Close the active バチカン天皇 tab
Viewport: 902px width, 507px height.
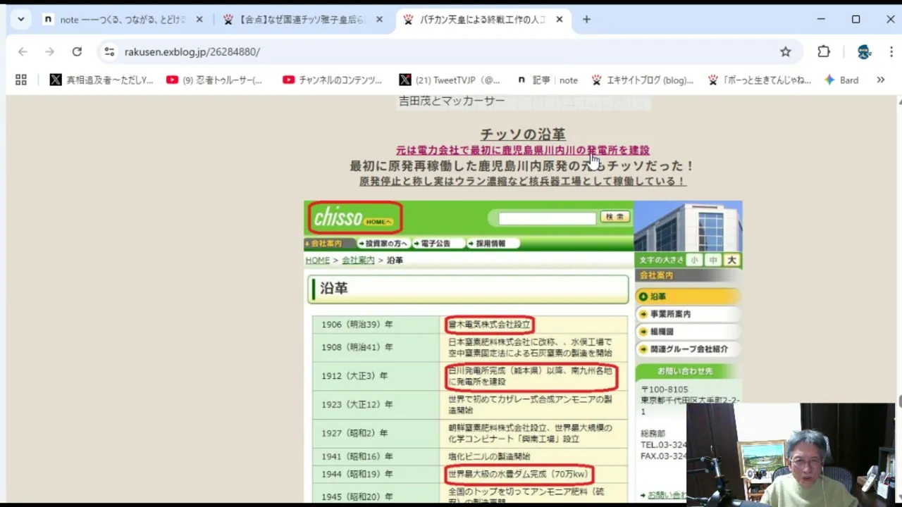(x=560, y=20)
